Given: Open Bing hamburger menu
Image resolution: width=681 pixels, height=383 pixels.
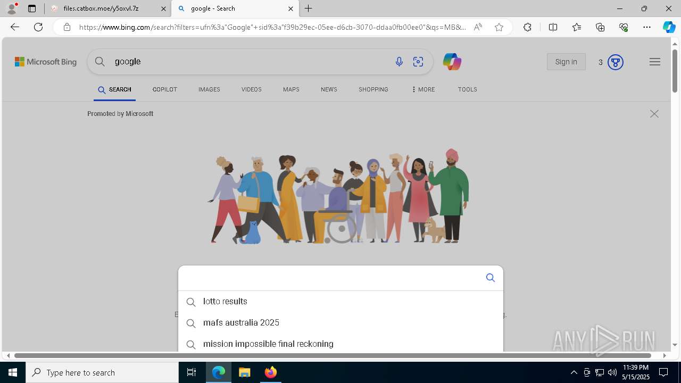Looking at the screenshot, I should (x=655, y=62).
